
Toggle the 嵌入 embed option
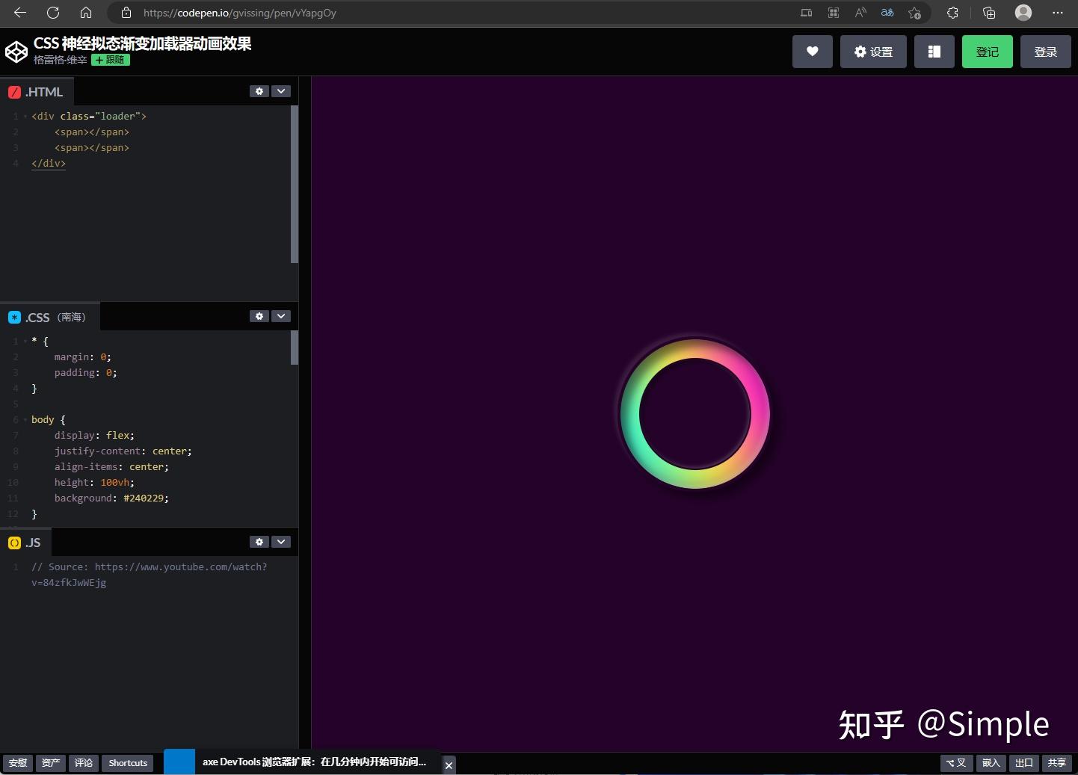coord(991,763)
